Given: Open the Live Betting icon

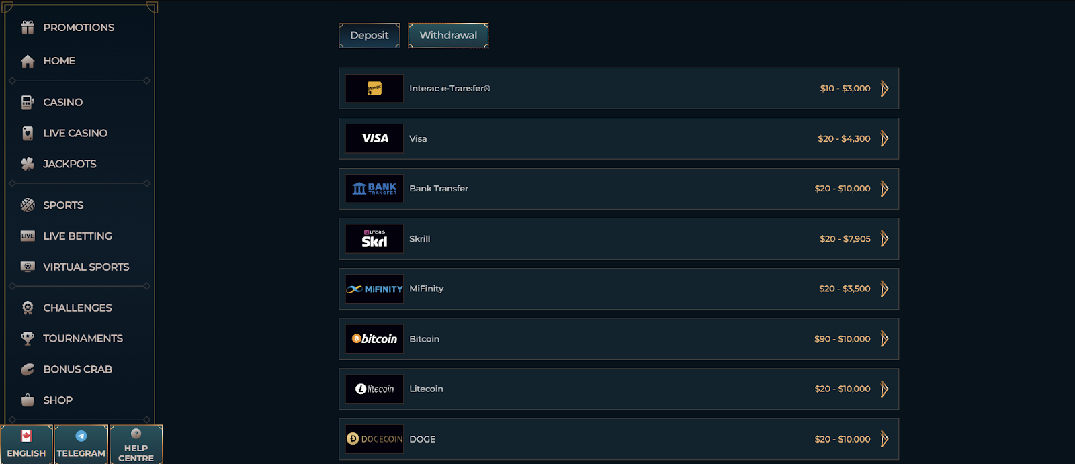Looking at the screenshot, I should click(x=28, y=236).
